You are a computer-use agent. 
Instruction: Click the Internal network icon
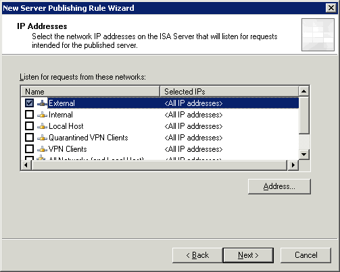[42, 115]
